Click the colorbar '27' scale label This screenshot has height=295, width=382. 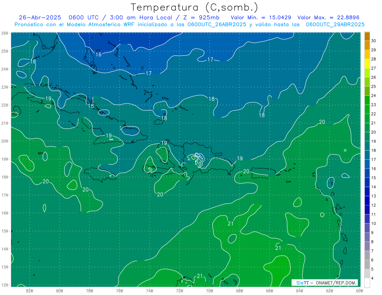(x=373, y=68)
